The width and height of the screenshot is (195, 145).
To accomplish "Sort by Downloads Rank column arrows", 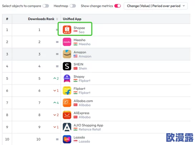I will click(57, 19).
